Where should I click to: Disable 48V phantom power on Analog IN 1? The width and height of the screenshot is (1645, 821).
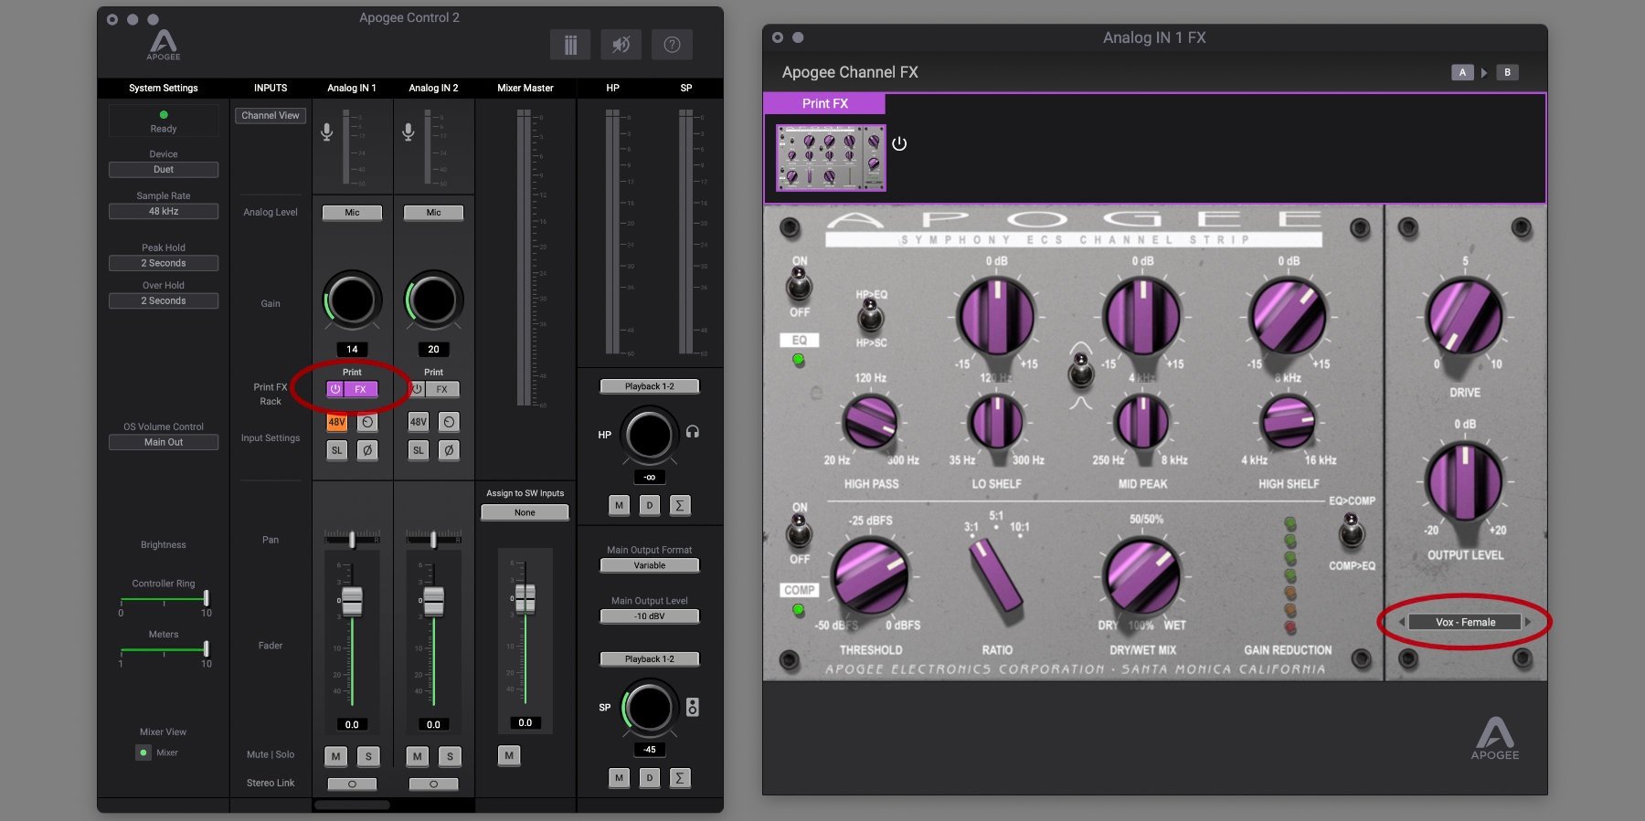coord(337,422)
